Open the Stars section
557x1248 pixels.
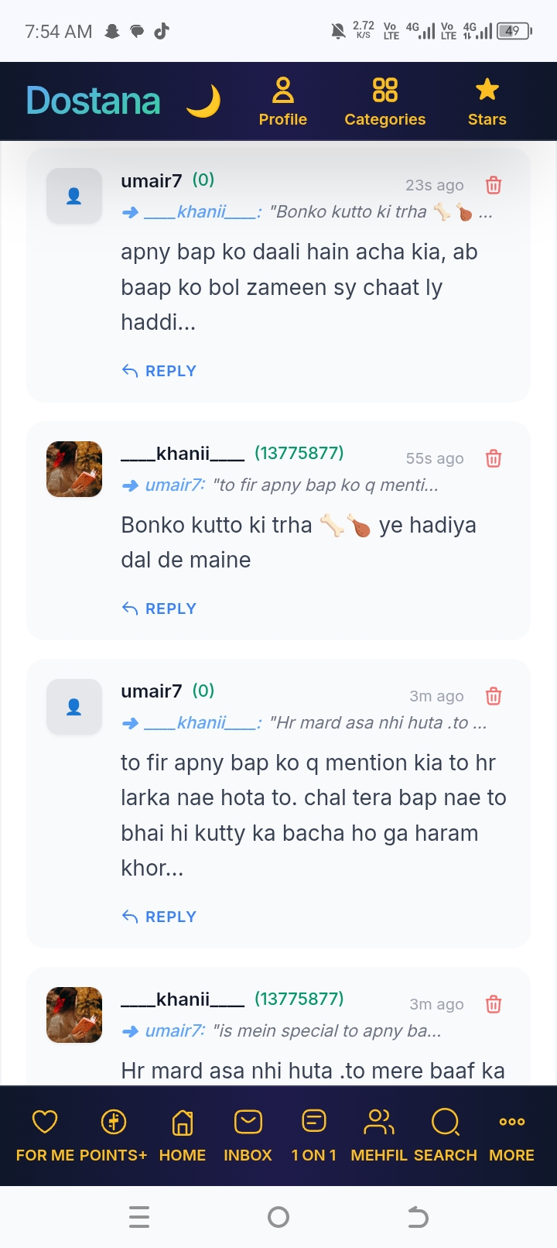(x=487, y=101)
